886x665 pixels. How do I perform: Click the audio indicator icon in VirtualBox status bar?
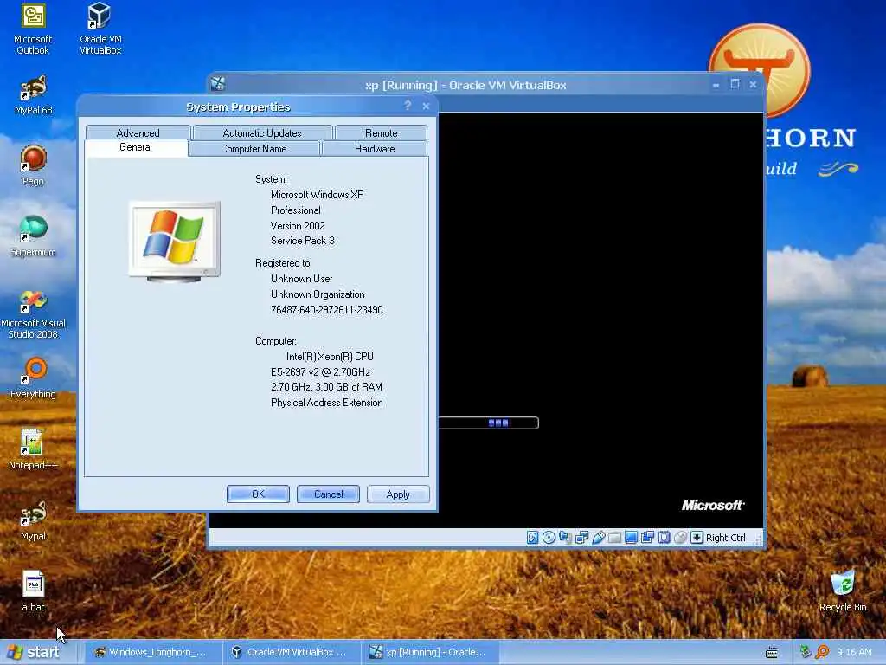[x=565, y=537]
